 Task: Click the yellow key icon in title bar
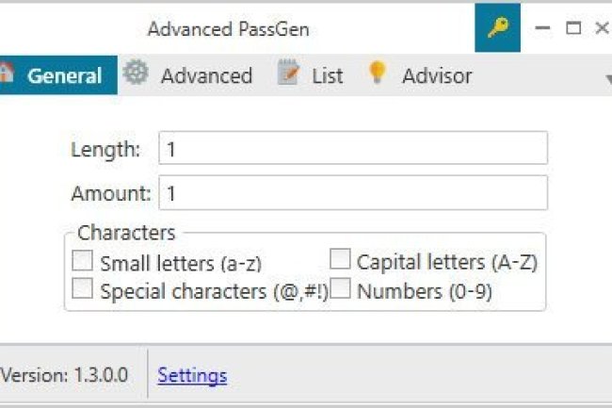tap(497, 27)
